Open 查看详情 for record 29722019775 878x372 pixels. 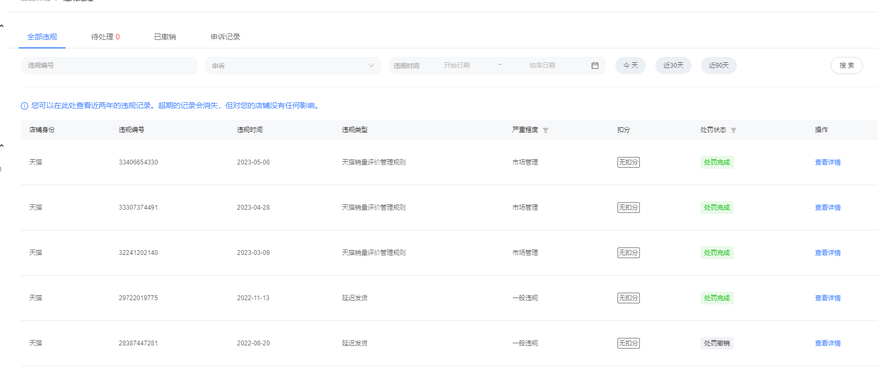tap(828, 298)
